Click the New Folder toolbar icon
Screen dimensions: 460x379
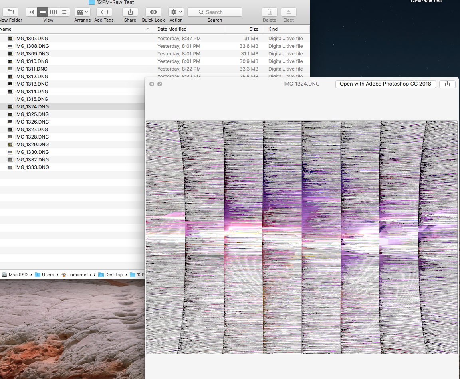tap(10, 12)
